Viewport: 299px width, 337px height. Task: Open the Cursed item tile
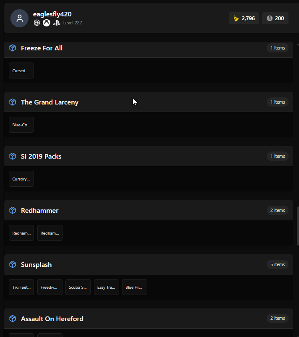click(21, 71)
